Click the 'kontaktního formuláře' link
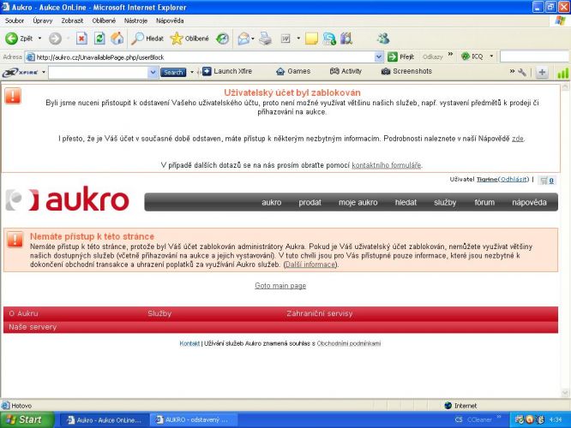This screenshot has width=571, height=428. tap(387, 165)
